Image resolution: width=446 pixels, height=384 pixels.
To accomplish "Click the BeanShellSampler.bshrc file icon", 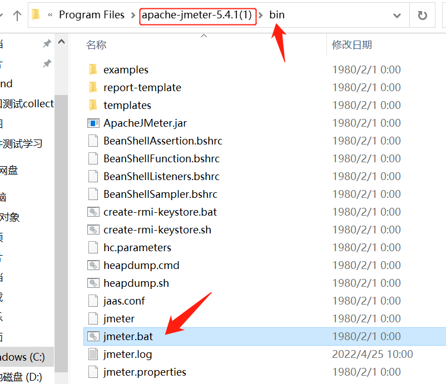I will point(93,194).
